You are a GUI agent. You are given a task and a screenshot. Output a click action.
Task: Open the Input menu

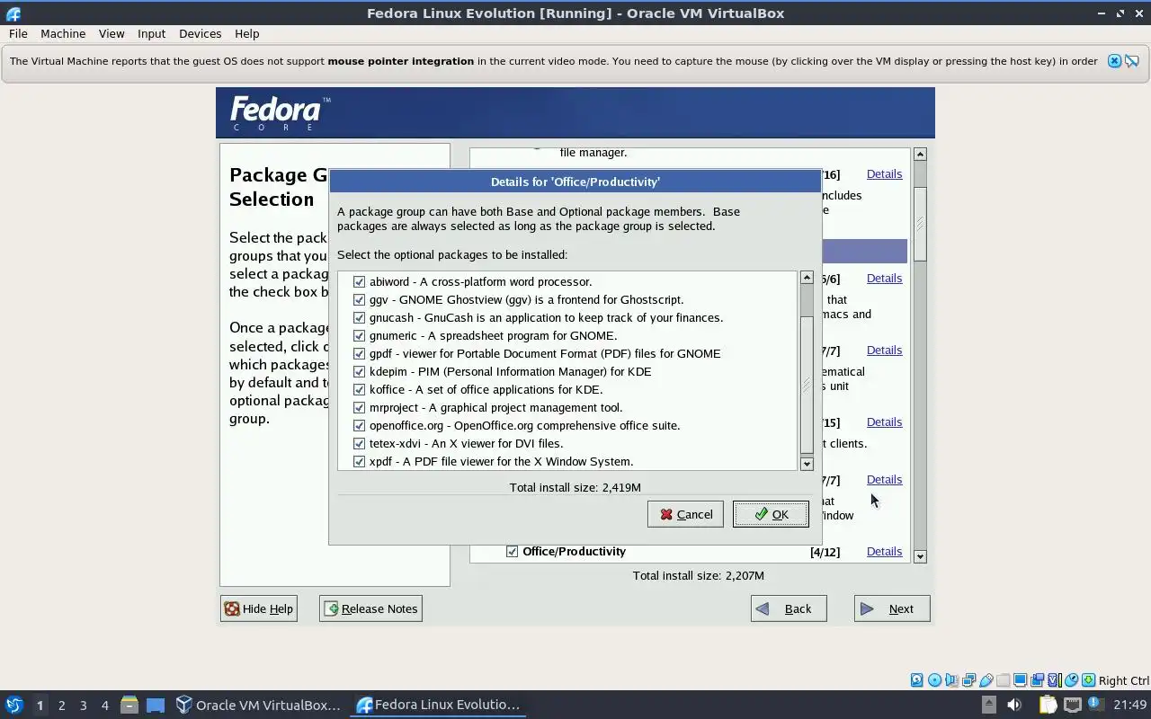151,33
